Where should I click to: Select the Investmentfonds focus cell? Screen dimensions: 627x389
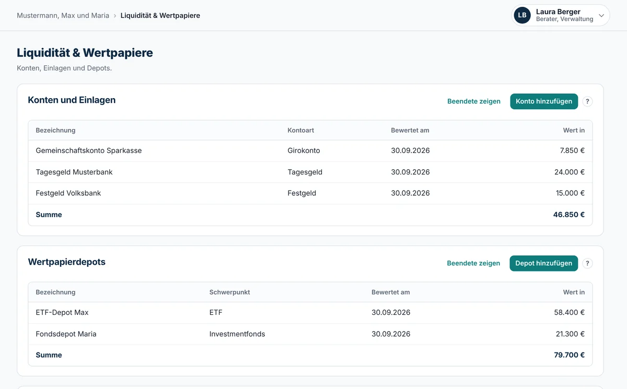(237, 334)
